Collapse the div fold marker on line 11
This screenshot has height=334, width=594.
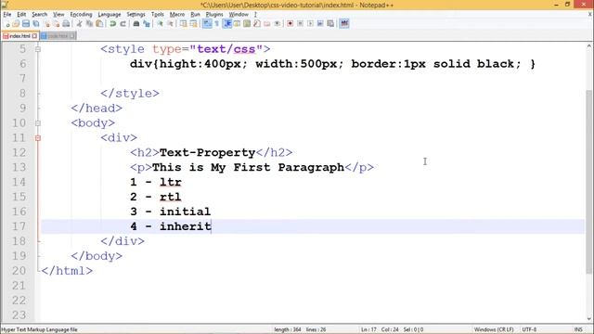(38, 138)
